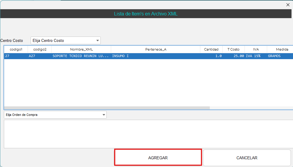The image size is (293, 167).
Task: Select the SOPORTE TCNICO REUNIN item name cell
Action: (81, 56)
